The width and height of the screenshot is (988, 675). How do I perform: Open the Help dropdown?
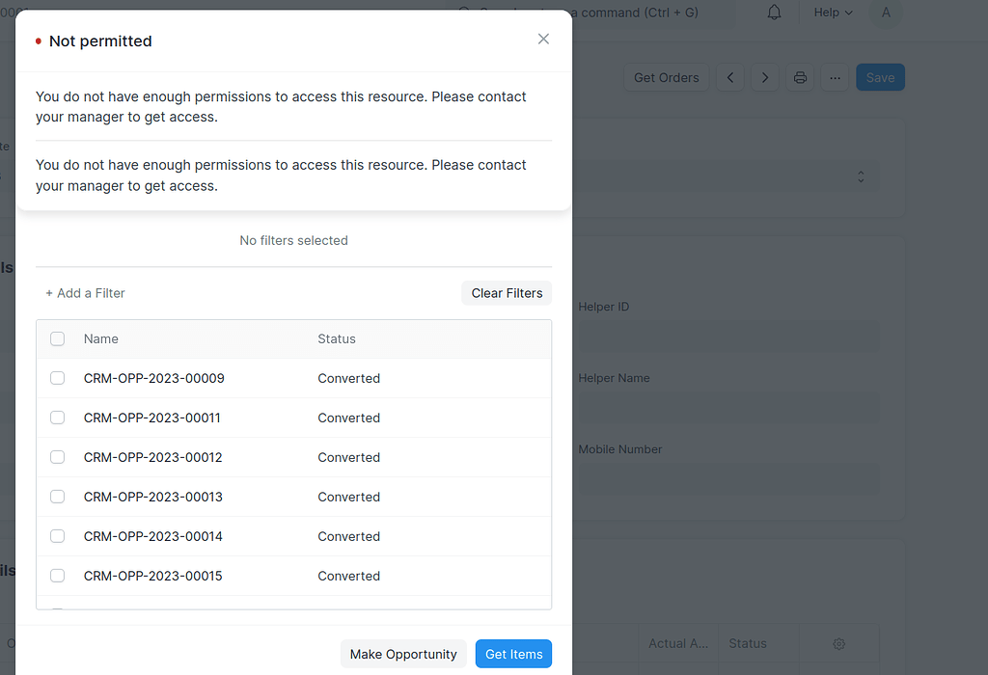point(831,13)
